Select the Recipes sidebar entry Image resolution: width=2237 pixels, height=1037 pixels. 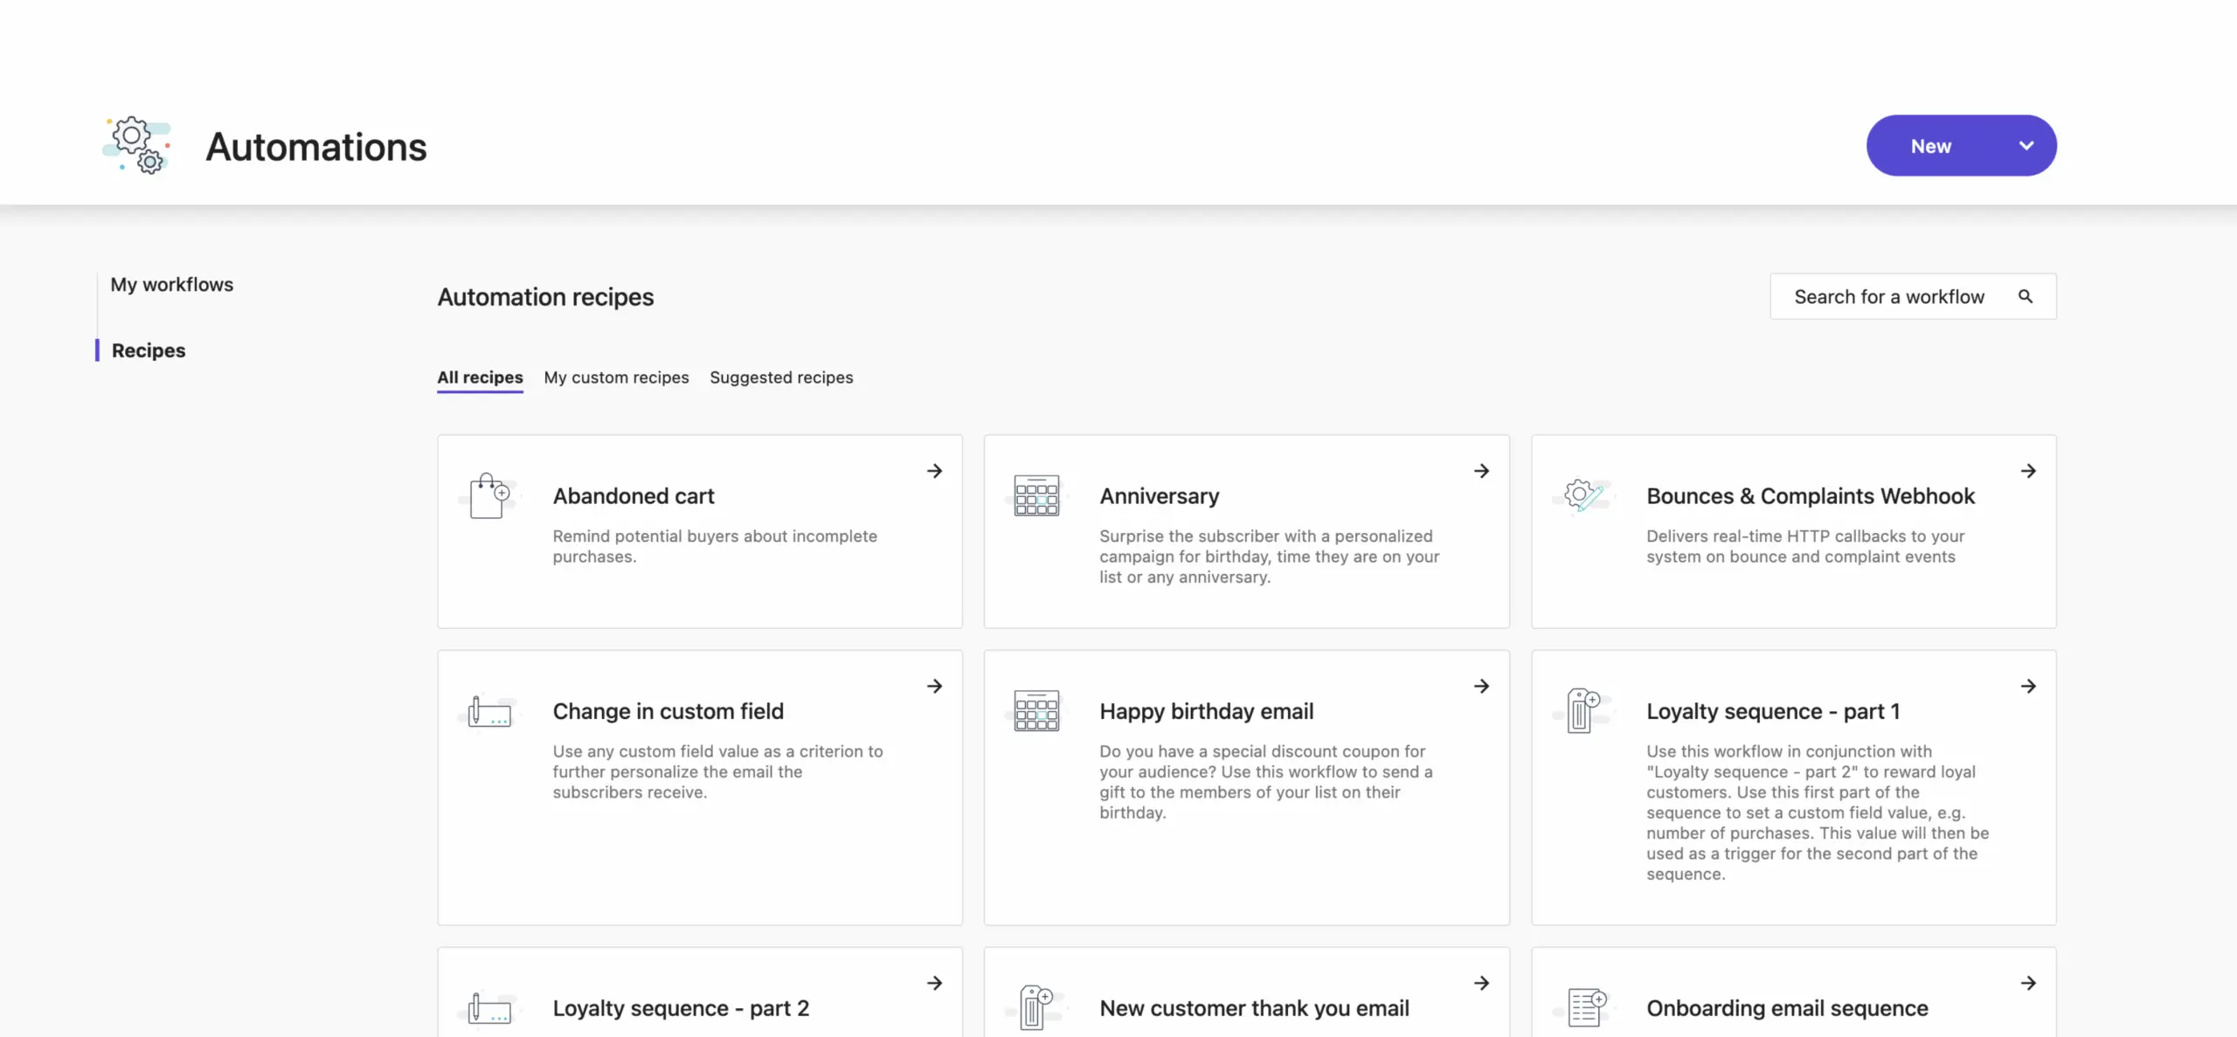(x=148, y=350)
